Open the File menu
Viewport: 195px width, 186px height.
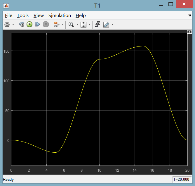coord(8,15)
